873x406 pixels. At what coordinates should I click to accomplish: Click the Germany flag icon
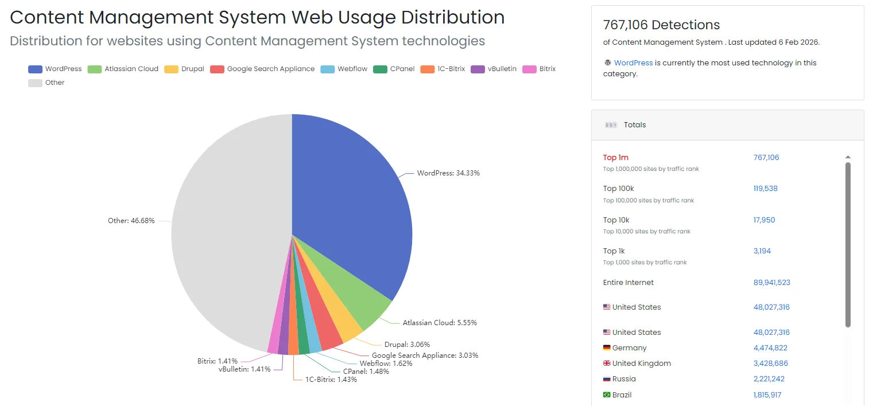point(607,348)
